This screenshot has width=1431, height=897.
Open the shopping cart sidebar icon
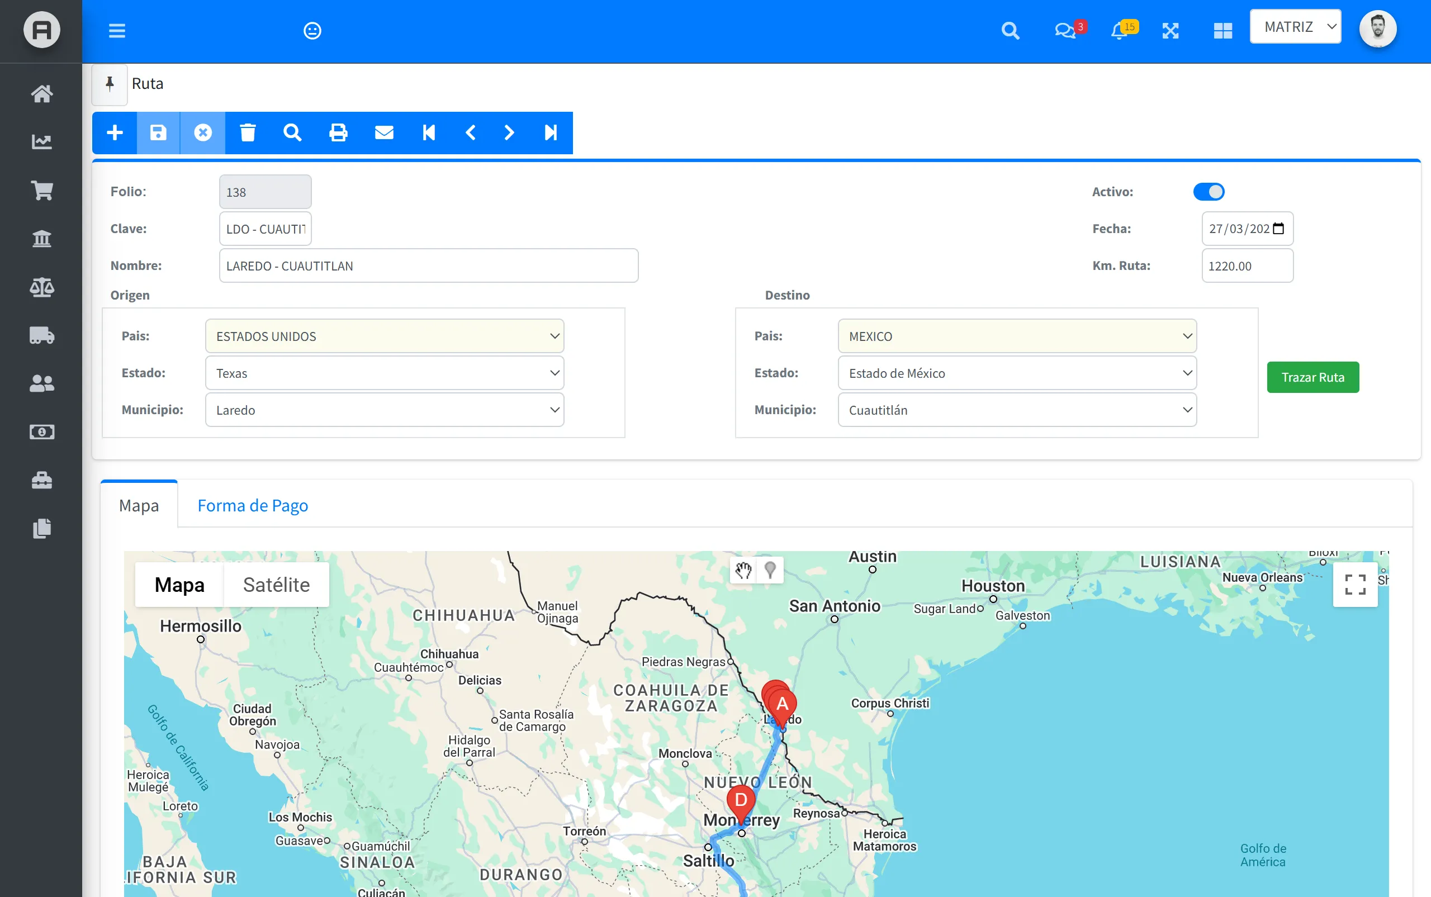(x=41, y=190)
